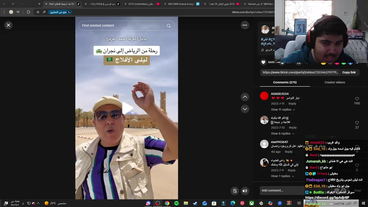Open Google Chrome from the taskbar
The height and width of the screenshot is (207, 368).
tap(167, 203)
